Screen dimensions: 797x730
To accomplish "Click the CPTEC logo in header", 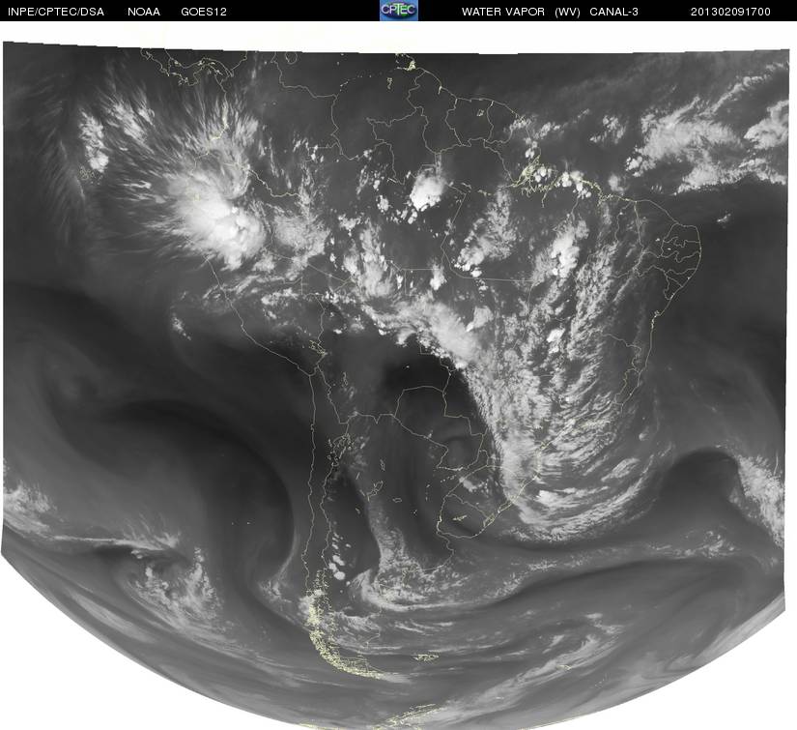I will [399, 11].
